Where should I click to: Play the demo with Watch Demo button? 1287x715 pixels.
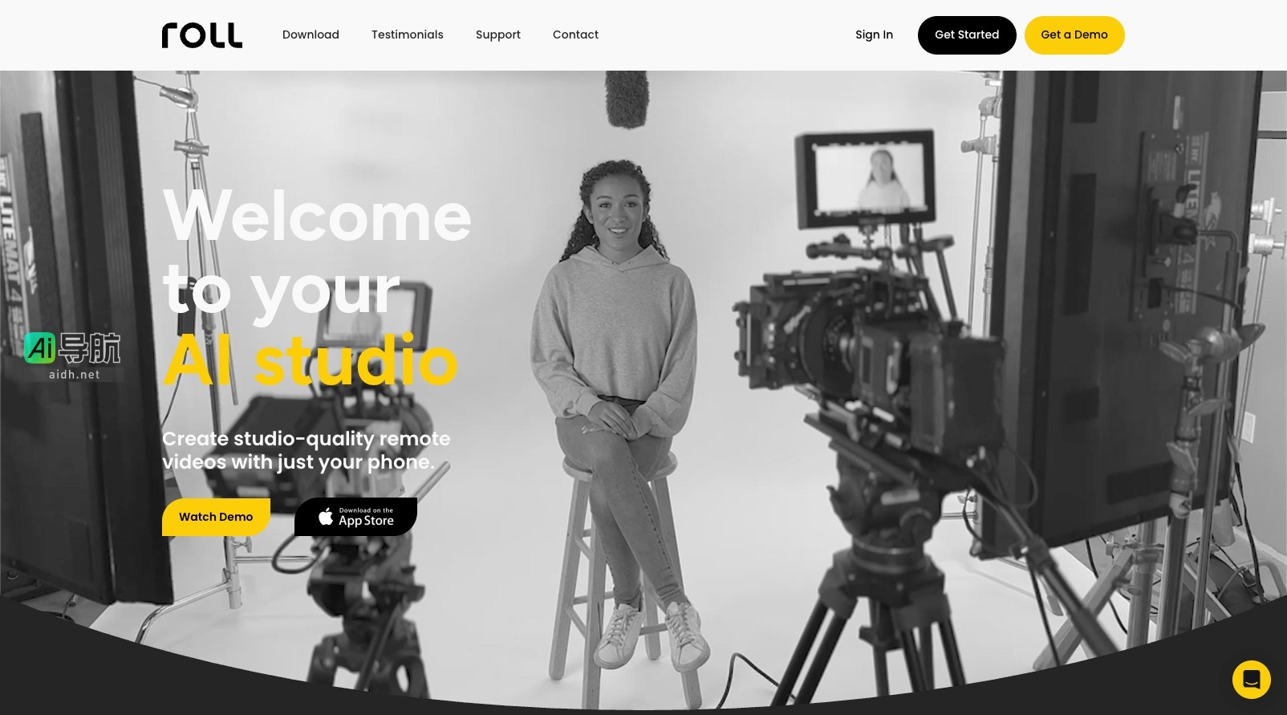tap(216, 517)
